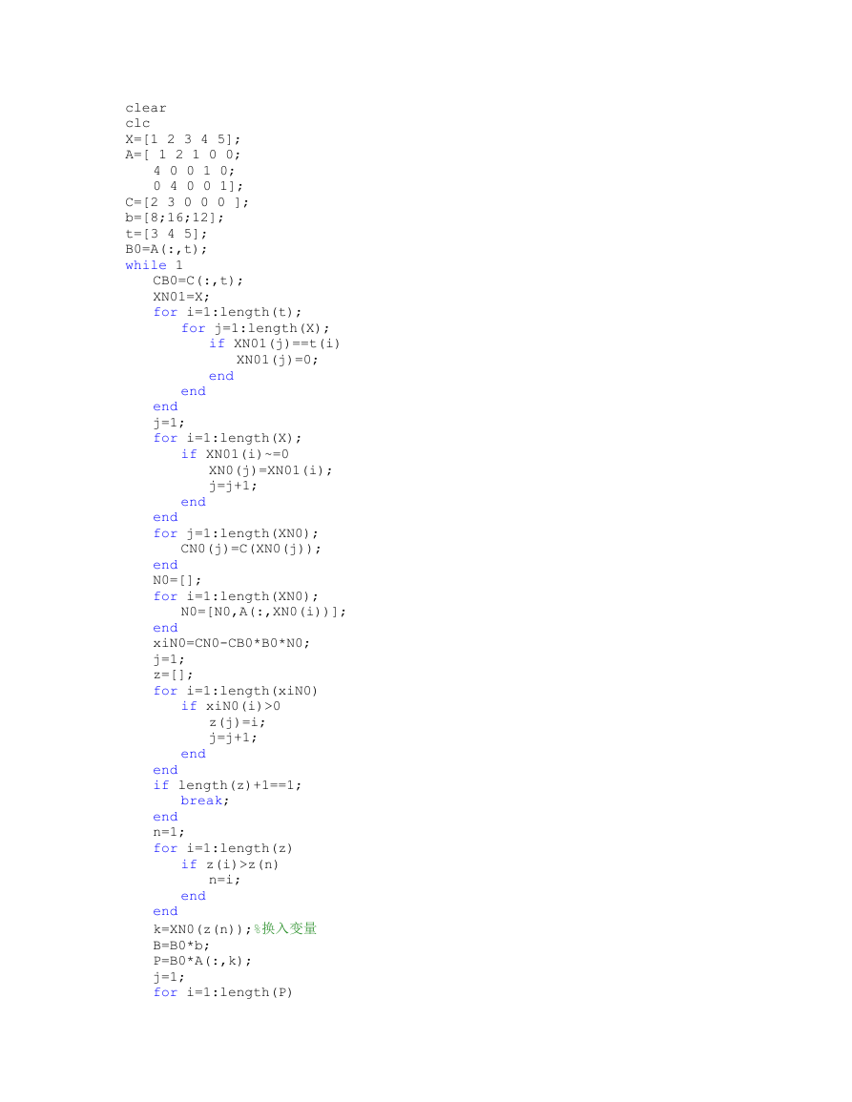The image size is (852, 1102).
Task: Click the 'if xiN0(i)>0' condition
Action: (x=231, y=706)
